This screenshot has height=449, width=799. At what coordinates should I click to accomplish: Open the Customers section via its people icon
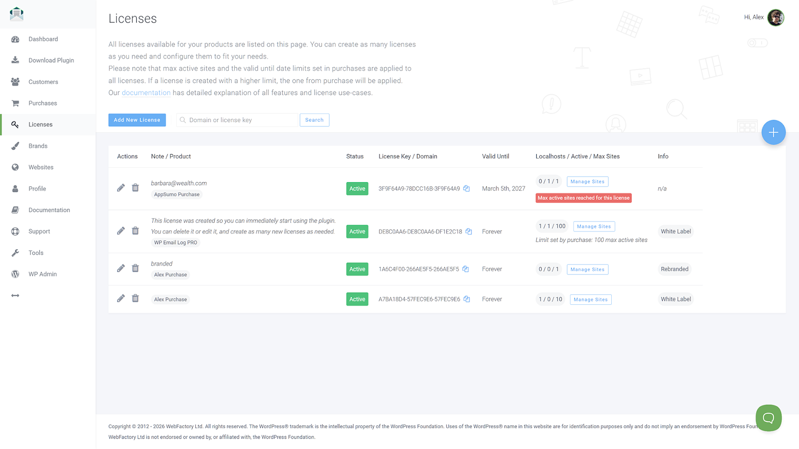click(x=15, y=81)
